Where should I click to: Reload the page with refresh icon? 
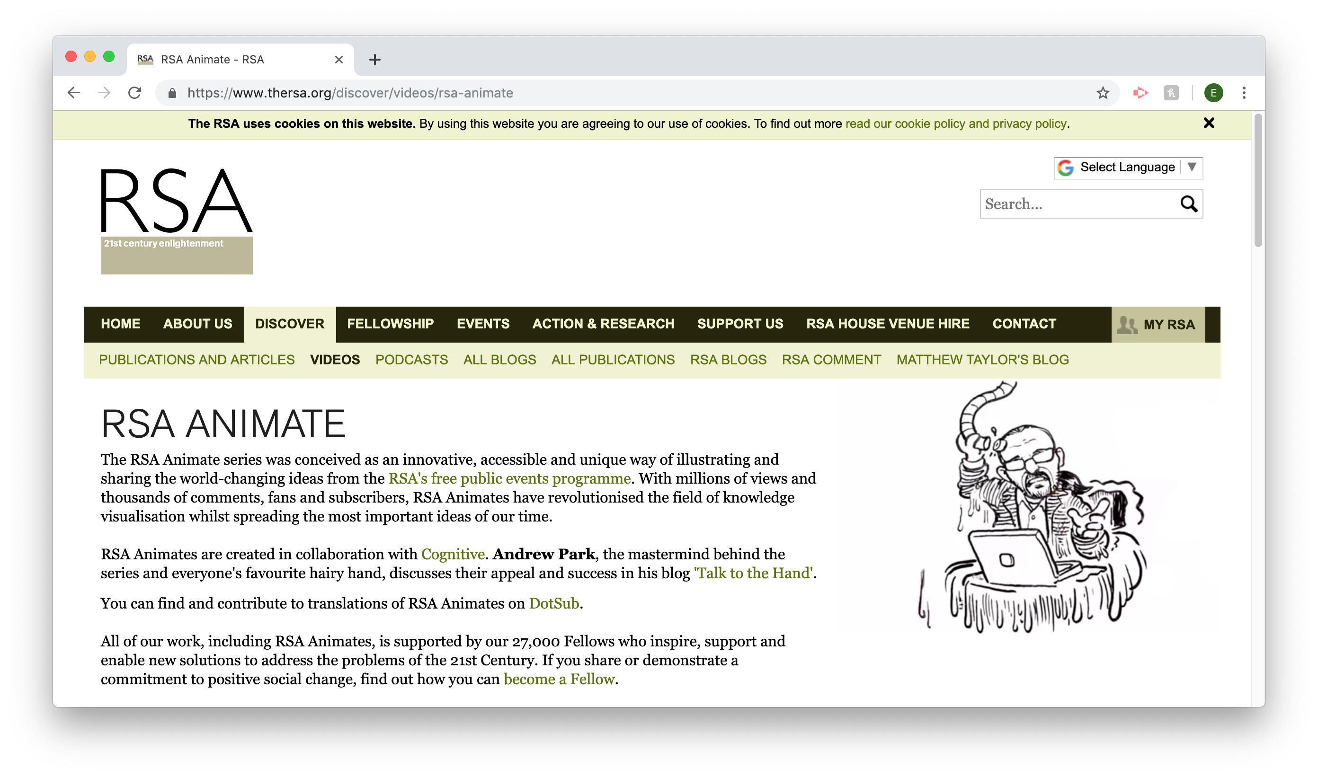pyautogui.click(x=134, y=93)
